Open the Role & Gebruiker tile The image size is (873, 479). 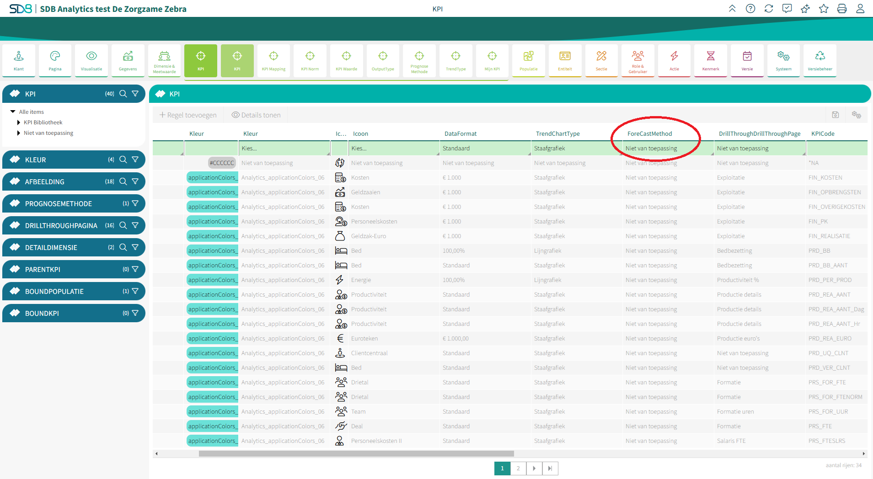638,60
